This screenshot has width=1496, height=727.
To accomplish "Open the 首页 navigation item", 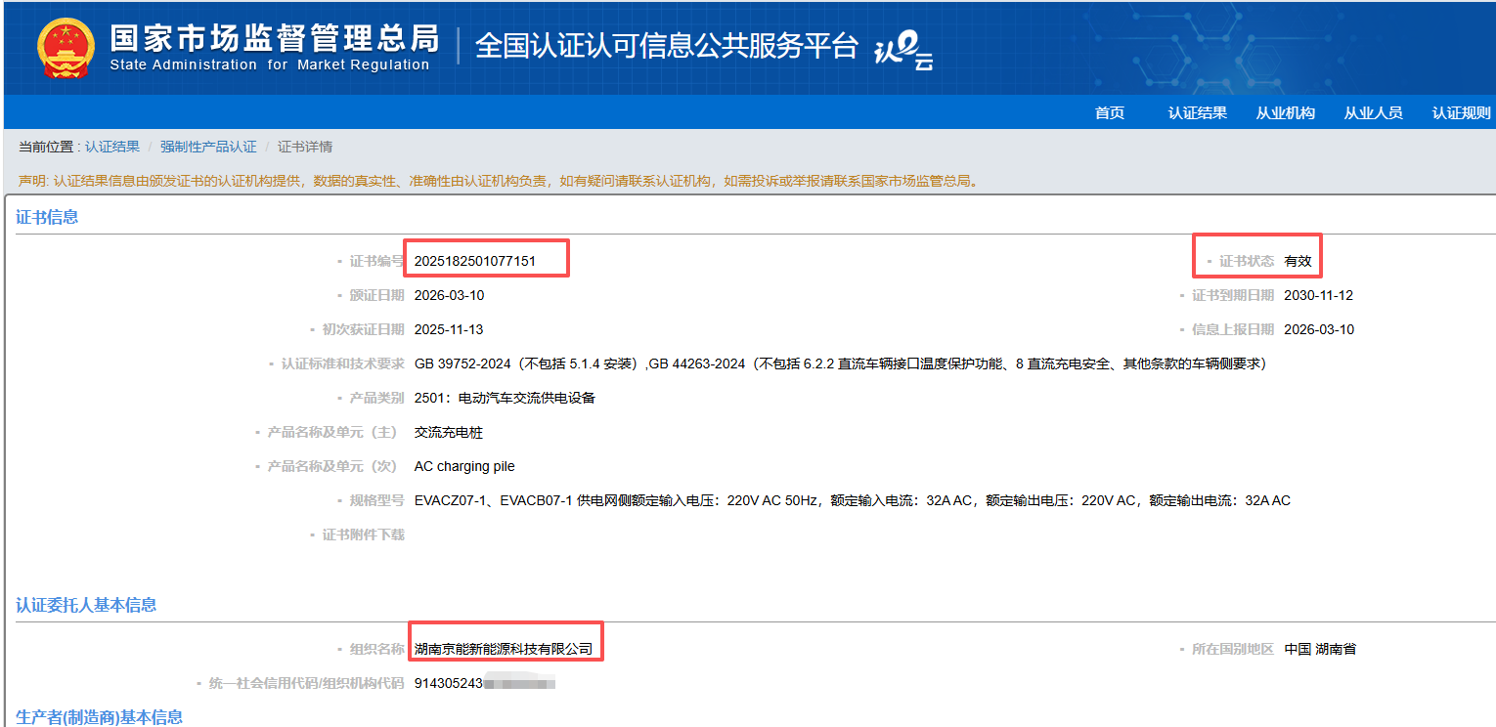I will (1109, 113).
